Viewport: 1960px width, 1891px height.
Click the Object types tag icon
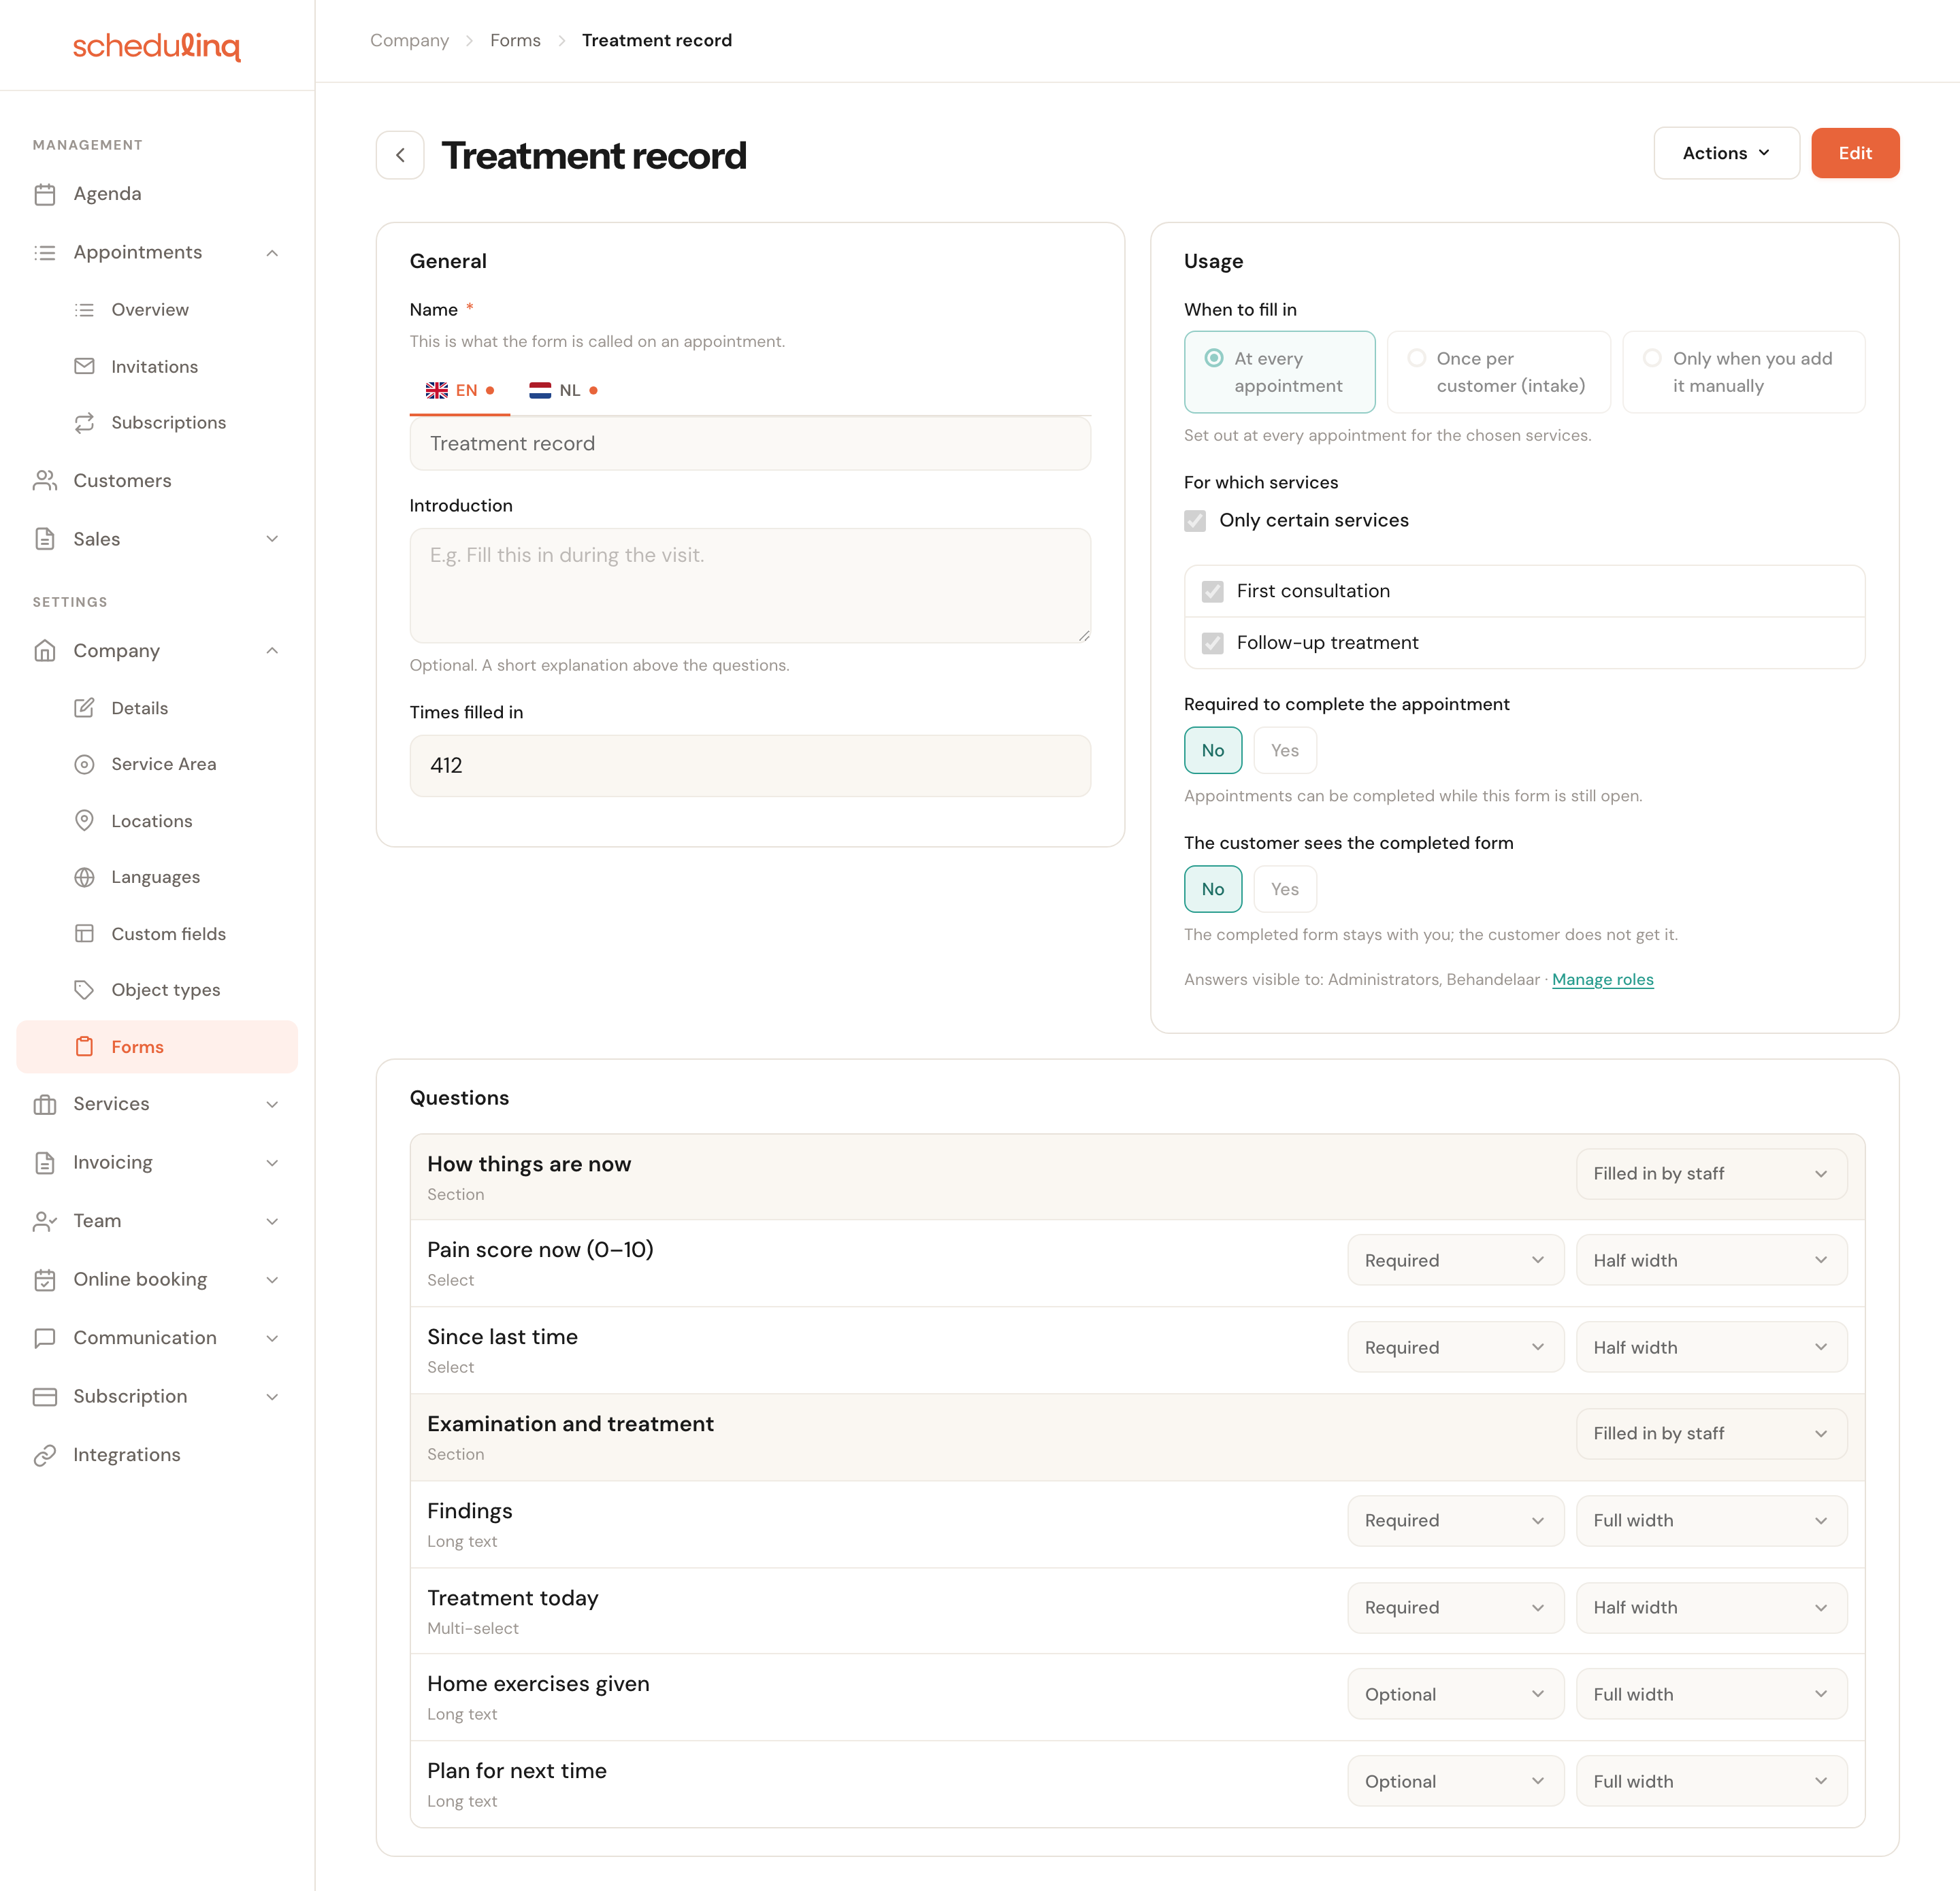pyautogui.click(x=85, y=990)
